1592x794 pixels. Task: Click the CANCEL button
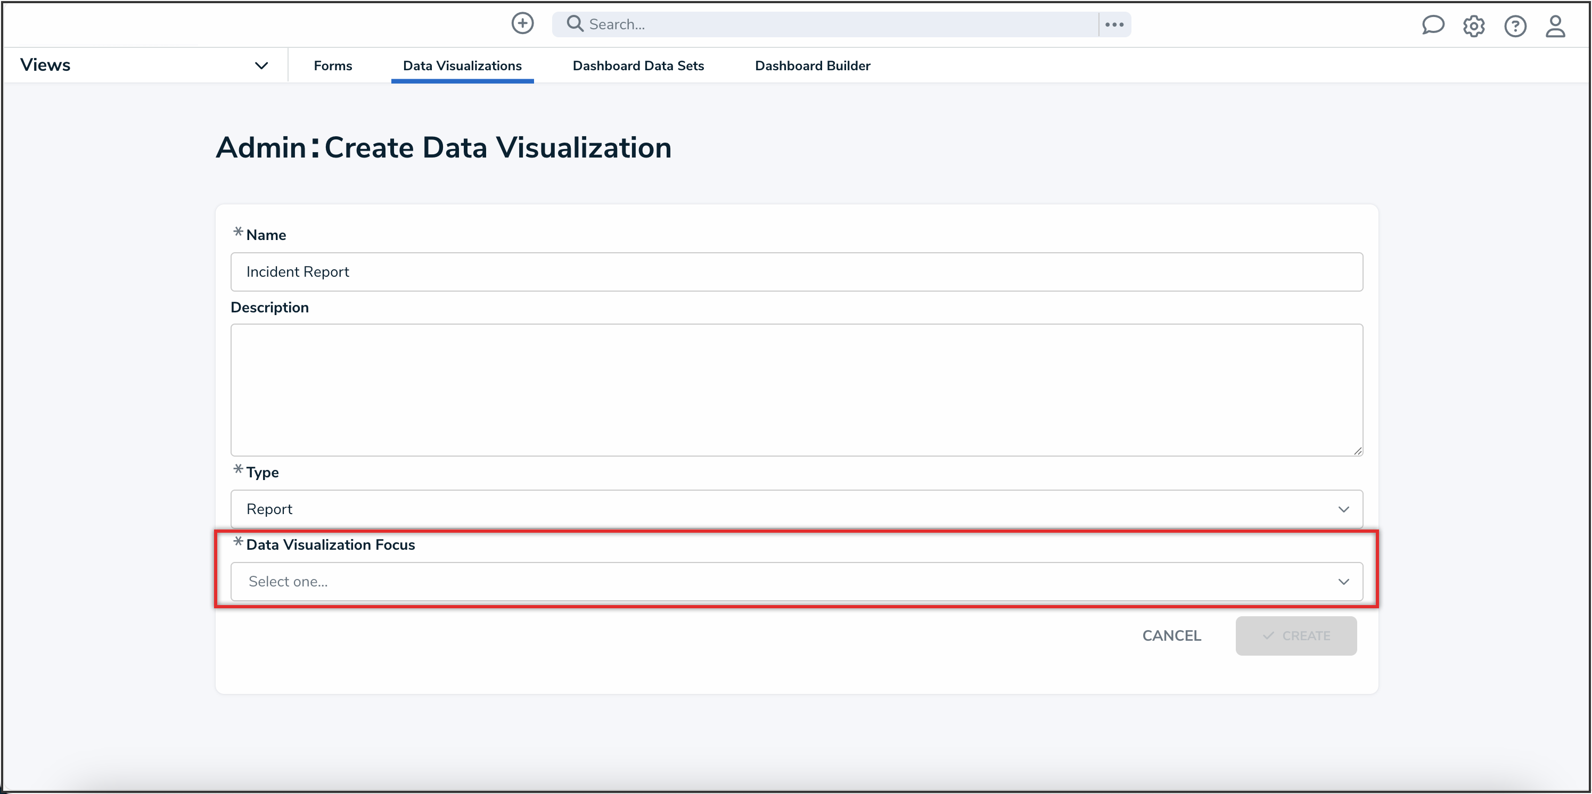tap(1171, 635)
